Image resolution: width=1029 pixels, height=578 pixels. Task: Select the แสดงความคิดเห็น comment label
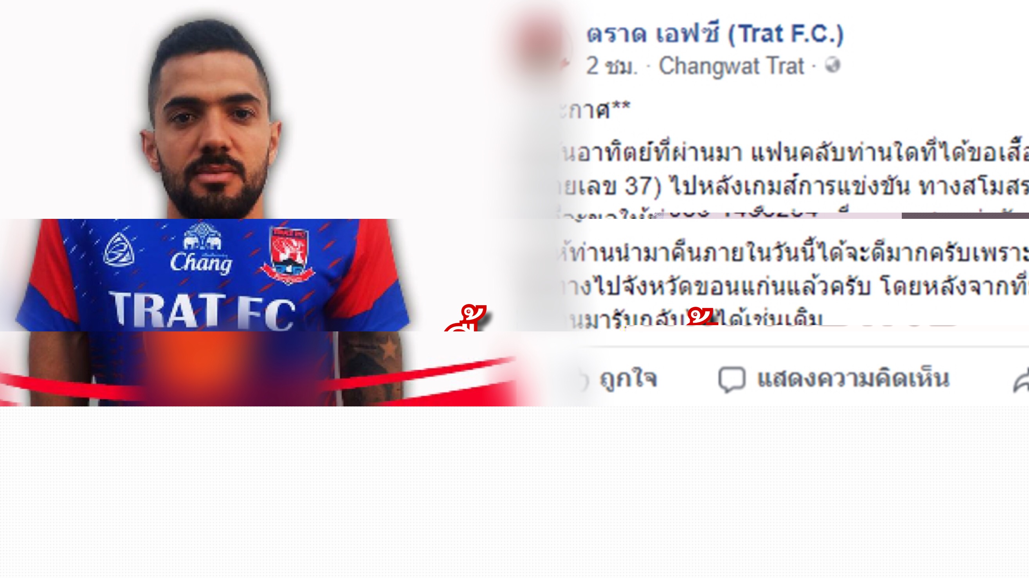coord(853,378)
